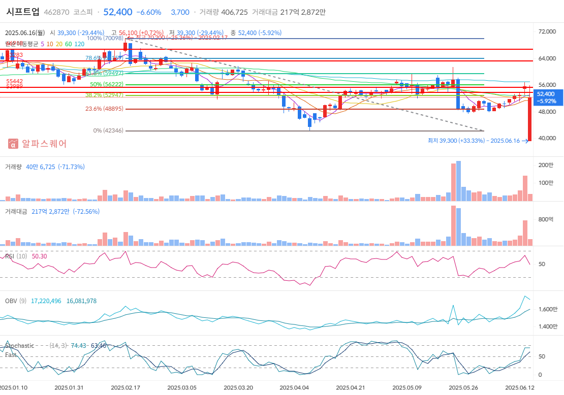The width and height of the screenshot is (564, 395).
Task: Click the 2025.01.10 date axis label
Action: click(13, 388)
